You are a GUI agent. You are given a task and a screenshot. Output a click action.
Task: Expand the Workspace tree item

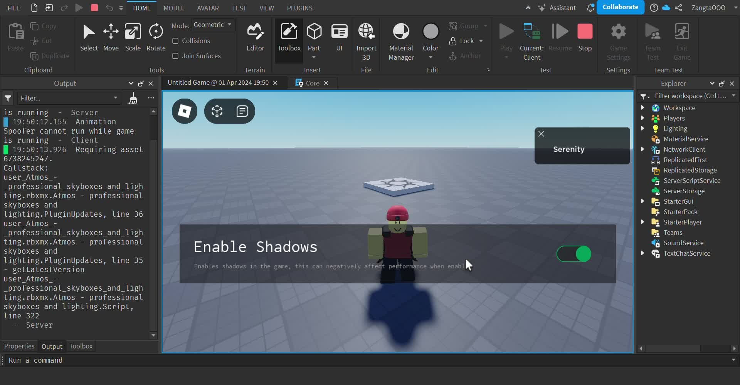pos(642,108)
